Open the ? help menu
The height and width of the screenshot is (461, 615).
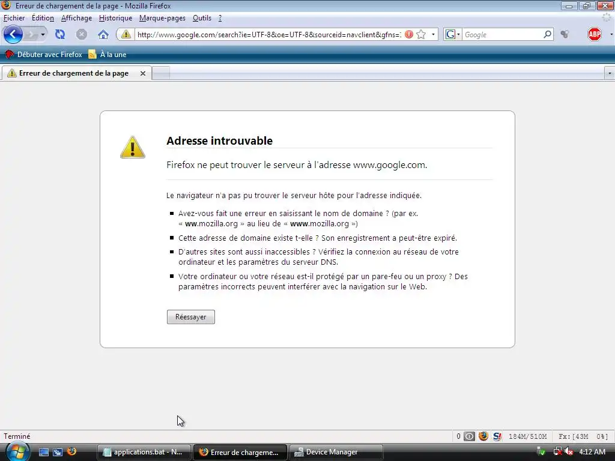[x=220, y=18]
